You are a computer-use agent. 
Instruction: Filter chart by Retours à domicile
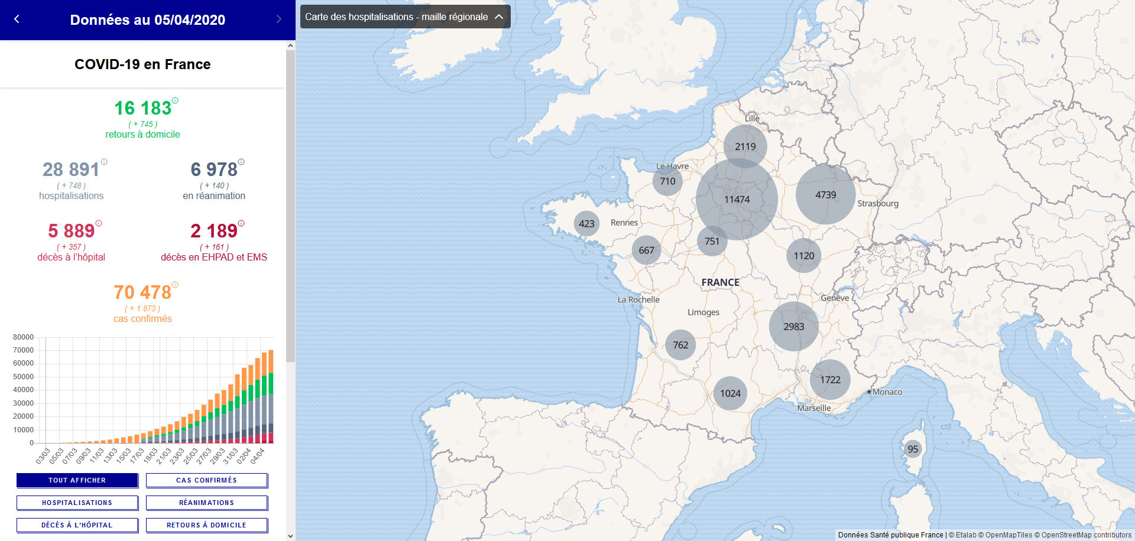point(207,525)
